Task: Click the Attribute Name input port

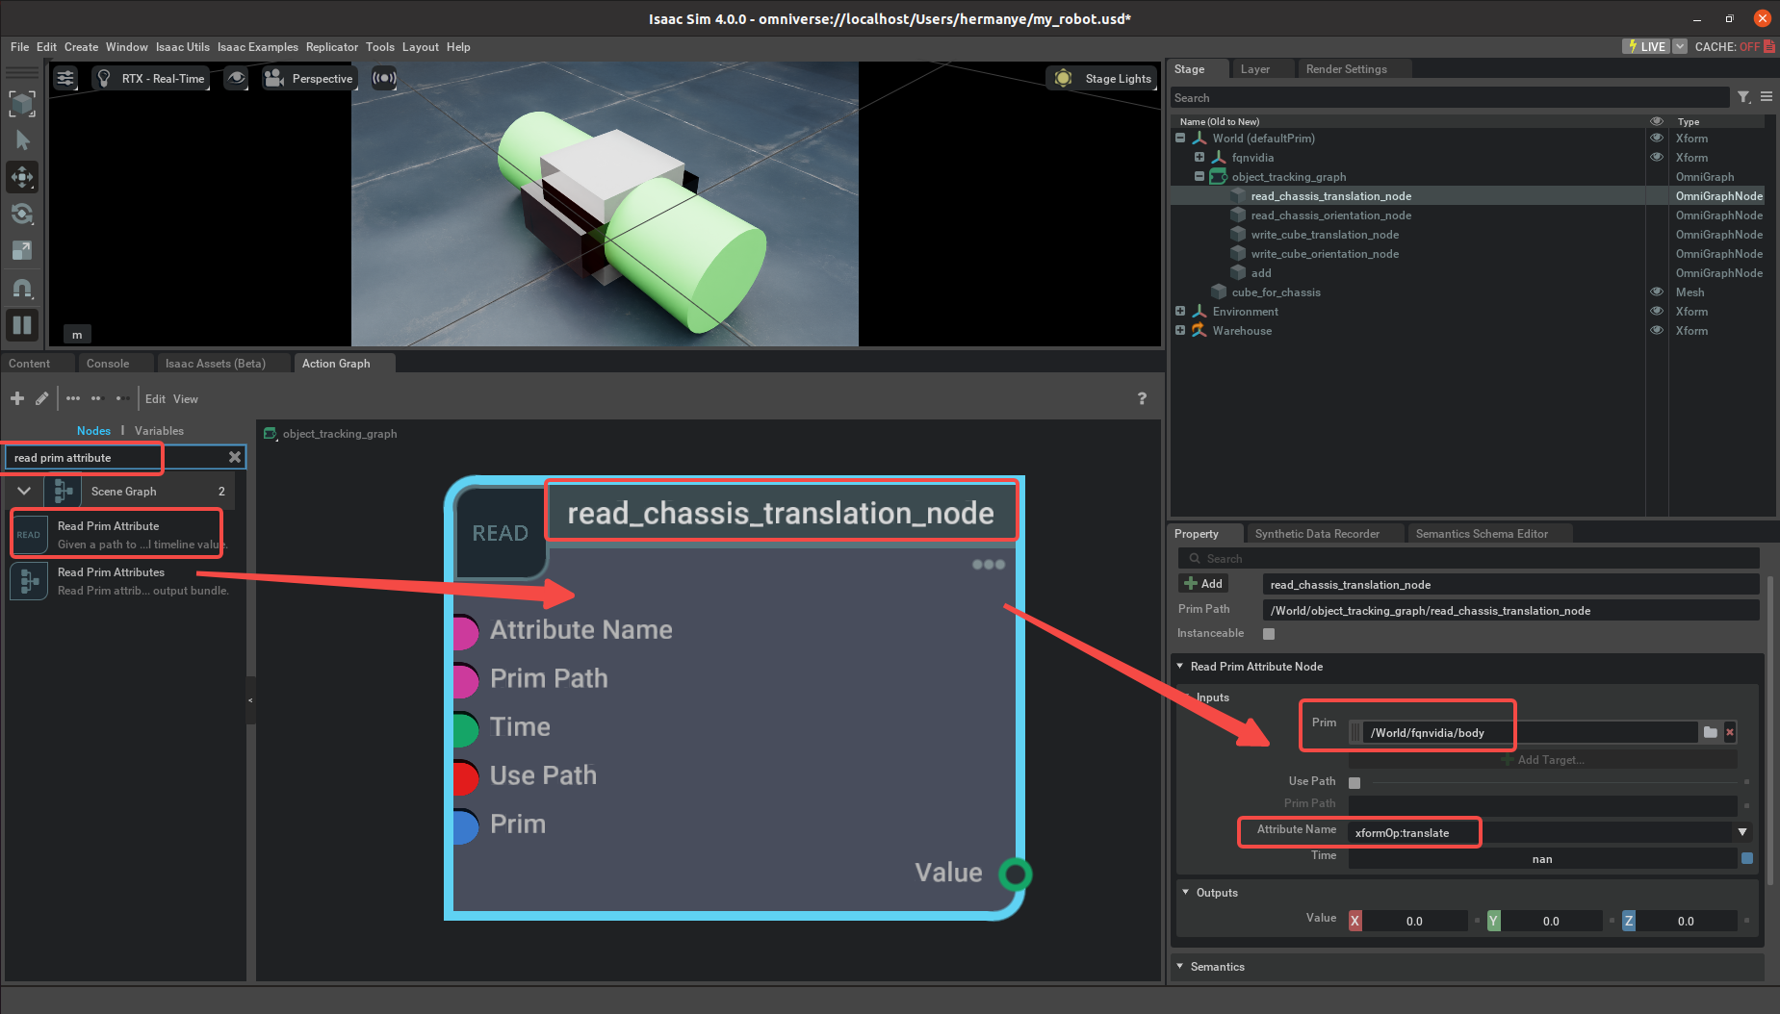Action: (464, 631)
